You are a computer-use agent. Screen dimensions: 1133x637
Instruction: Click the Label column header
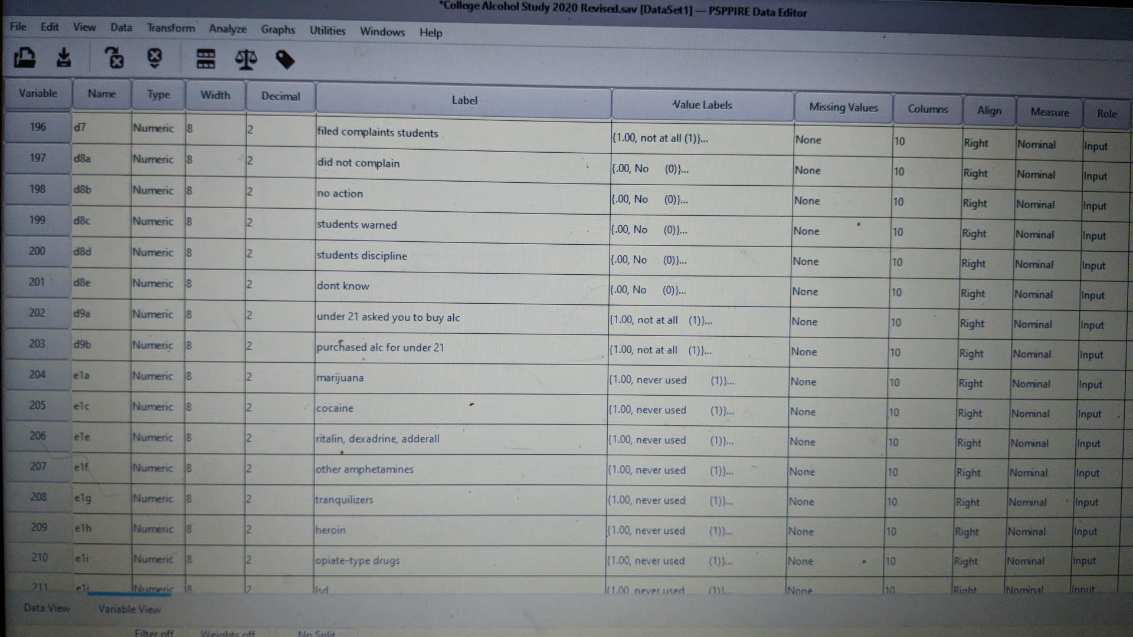pyautogui.click(x=464, y=100)
